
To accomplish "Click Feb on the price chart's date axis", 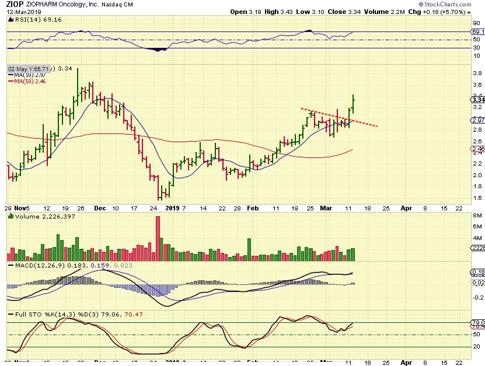I will 252,207.
